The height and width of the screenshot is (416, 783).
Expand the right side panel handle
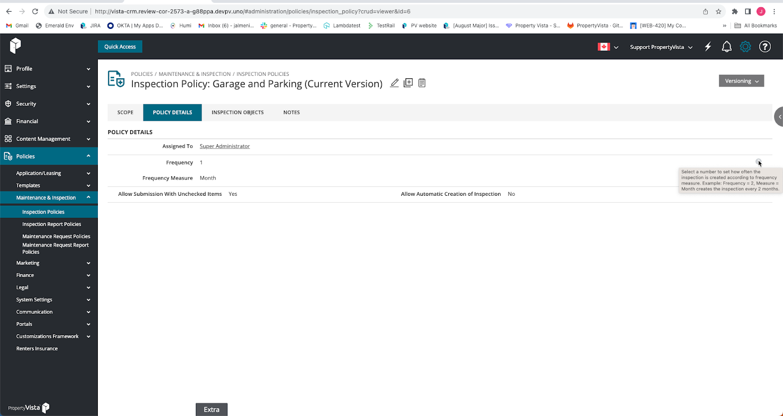click(x=779, y=116)
